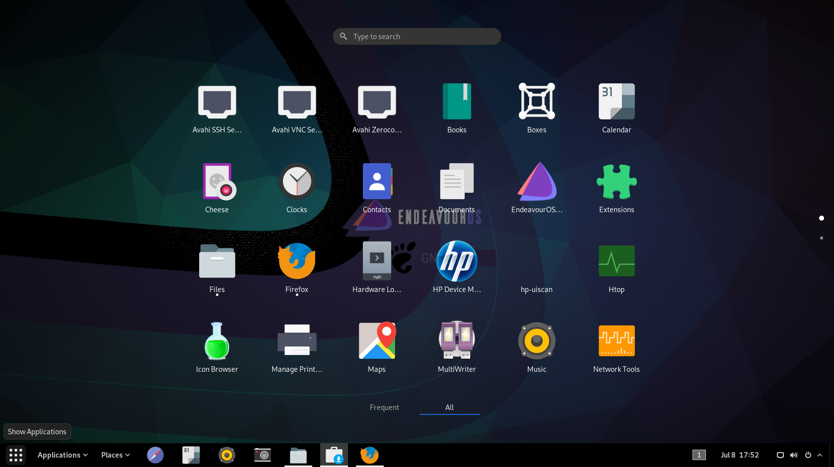Open the EndeavourOS app in the grid
This screenshot has width=834, height=467.
pyautogui.click(x=537, y=188)
